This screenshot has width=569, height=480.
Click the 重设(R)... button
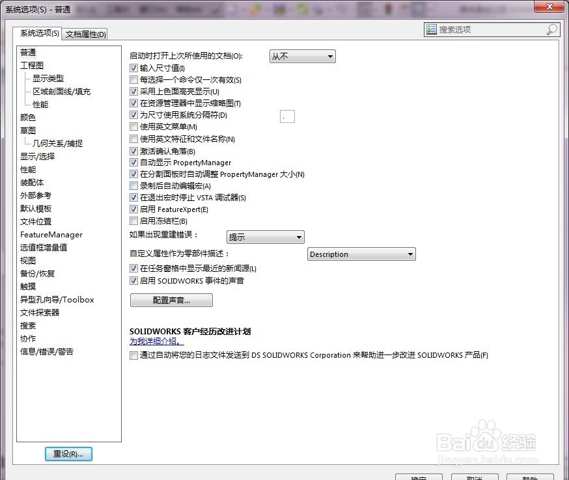[68, 454]
